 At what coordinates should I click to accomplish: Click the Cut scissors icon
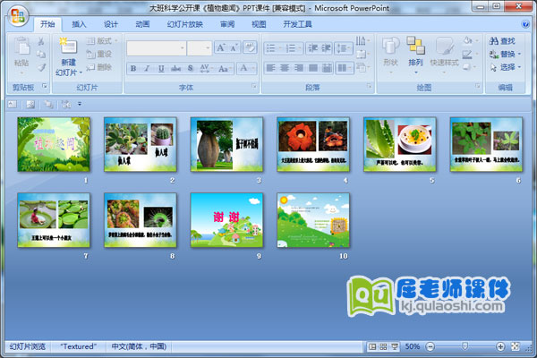coord(41,41)
